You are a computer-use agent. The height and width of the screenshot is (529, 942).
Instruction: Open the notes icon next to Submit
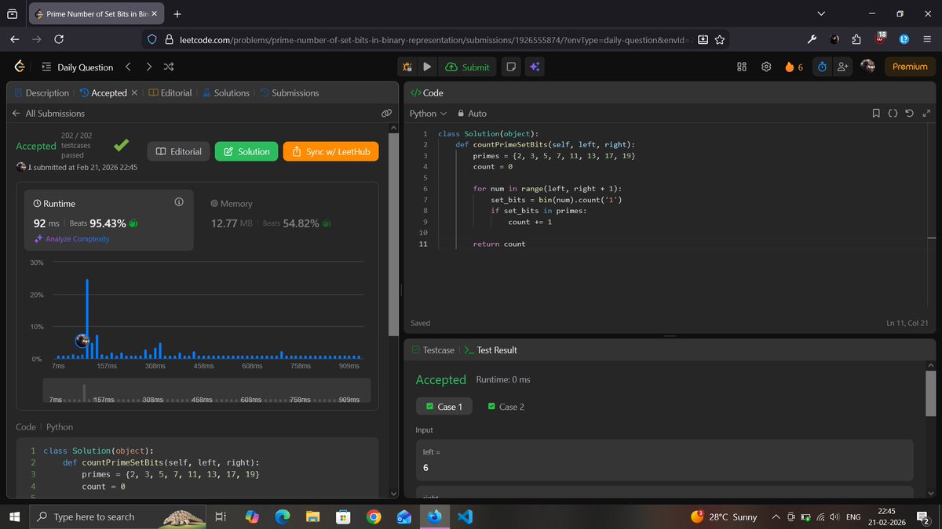coord(511,67)
